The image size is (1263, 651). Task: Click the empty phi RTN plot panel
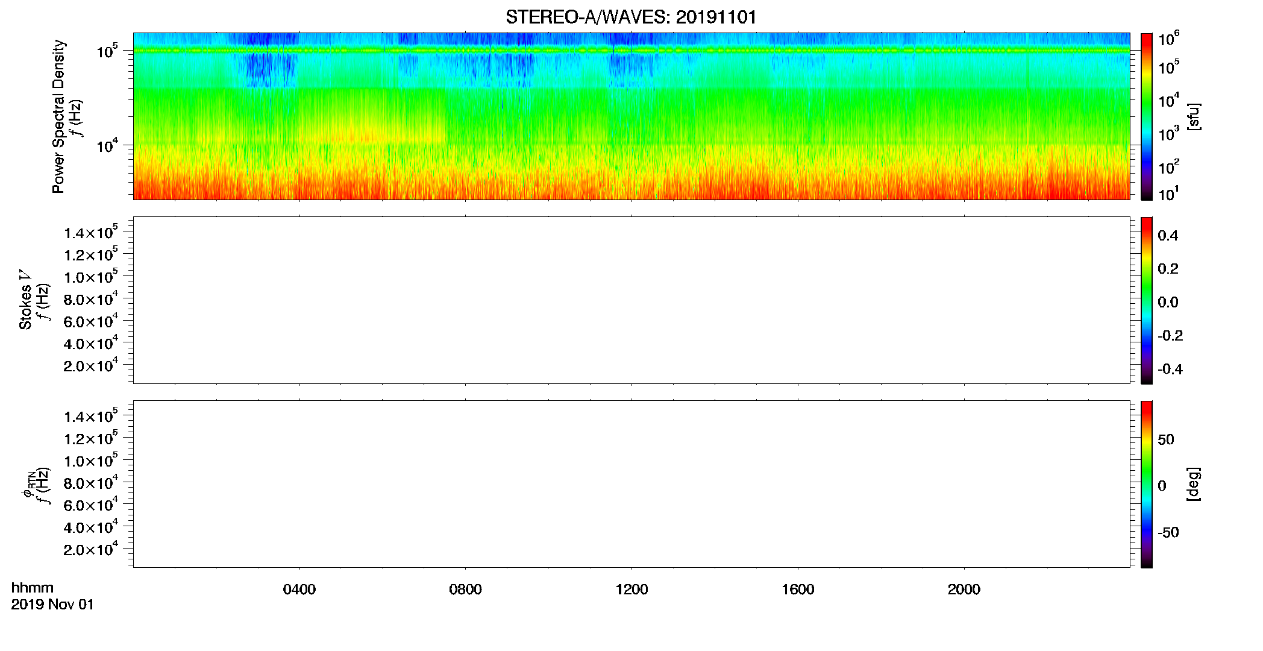click(x=631, y=483)
